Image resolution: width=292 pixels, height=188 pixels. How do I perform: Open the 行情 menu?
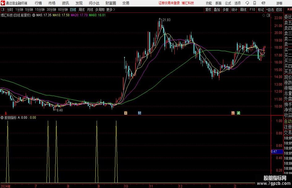point(38,3)
